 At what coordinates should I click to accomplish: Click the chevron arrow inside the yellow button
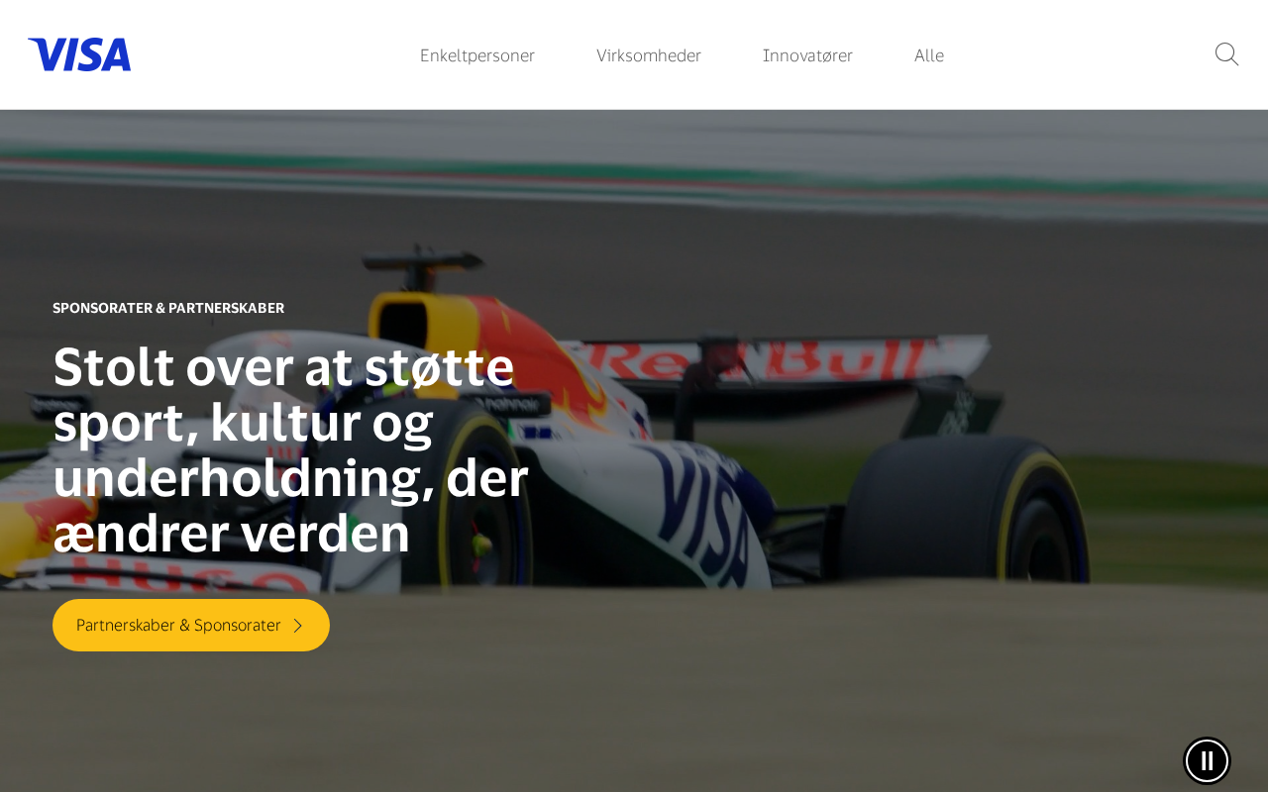click(x=297, y=626)
